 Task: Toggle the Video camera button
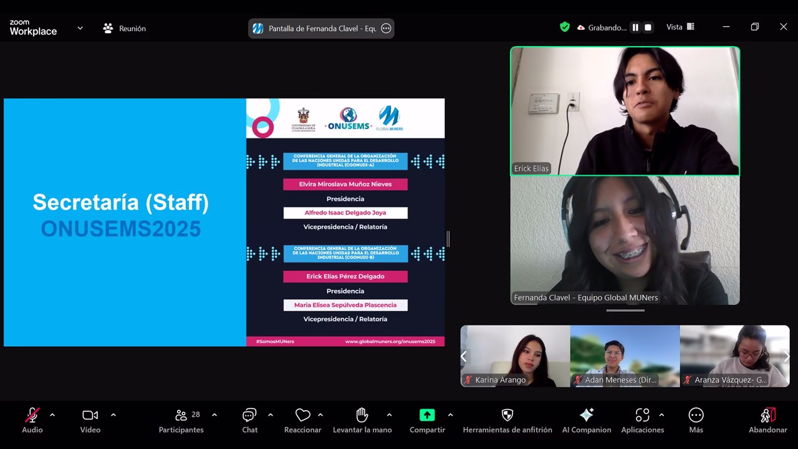(90, 416)
